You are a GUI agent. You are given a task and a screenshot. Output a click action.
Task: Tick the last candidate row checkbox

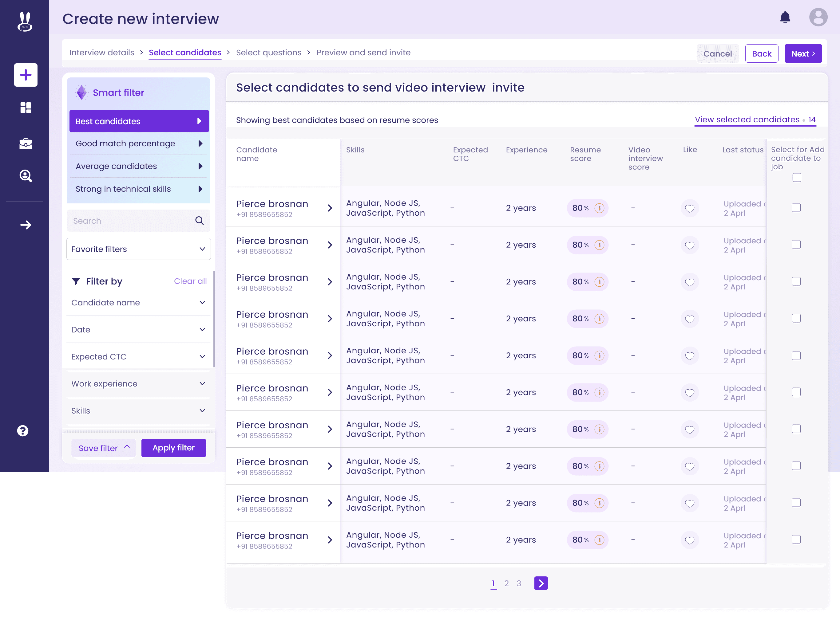pyautogui.click(x=796, y=539)
